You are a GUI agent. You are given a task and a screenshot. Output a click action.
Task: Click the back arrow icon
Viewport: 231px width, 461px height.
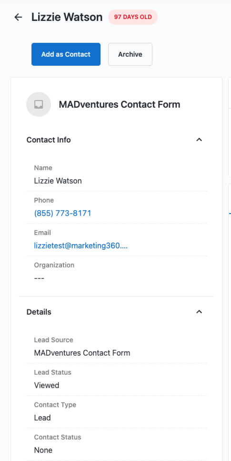pyautogui.click(x=18, y=17)
